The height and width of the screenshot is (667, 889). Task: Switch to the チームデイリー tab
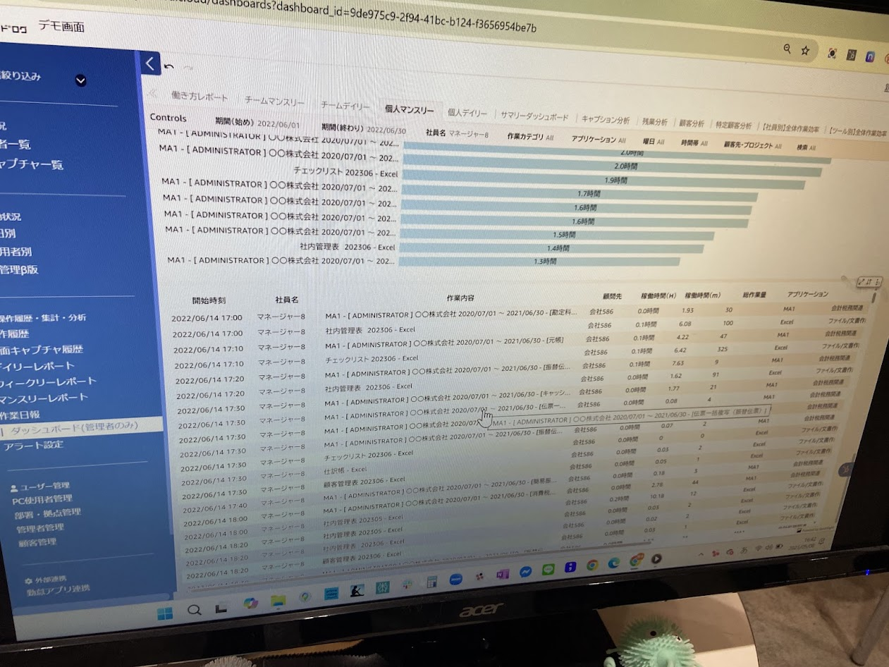[x=345, y=106]
